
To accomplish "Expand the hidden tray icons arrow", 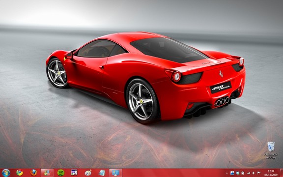I will pyautogui.click(x=227, y=173).
